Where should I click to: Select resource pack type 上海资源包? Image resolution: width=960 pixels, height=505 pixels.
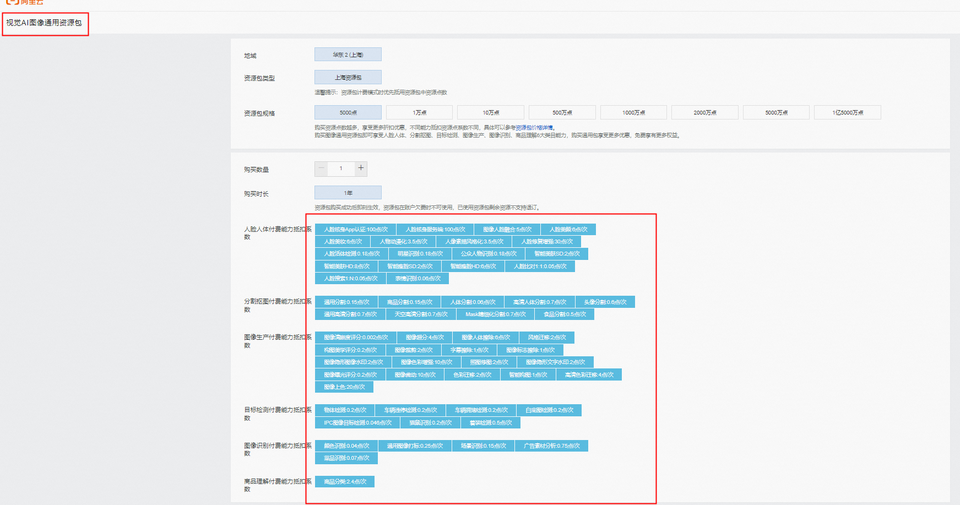[348, 77]
